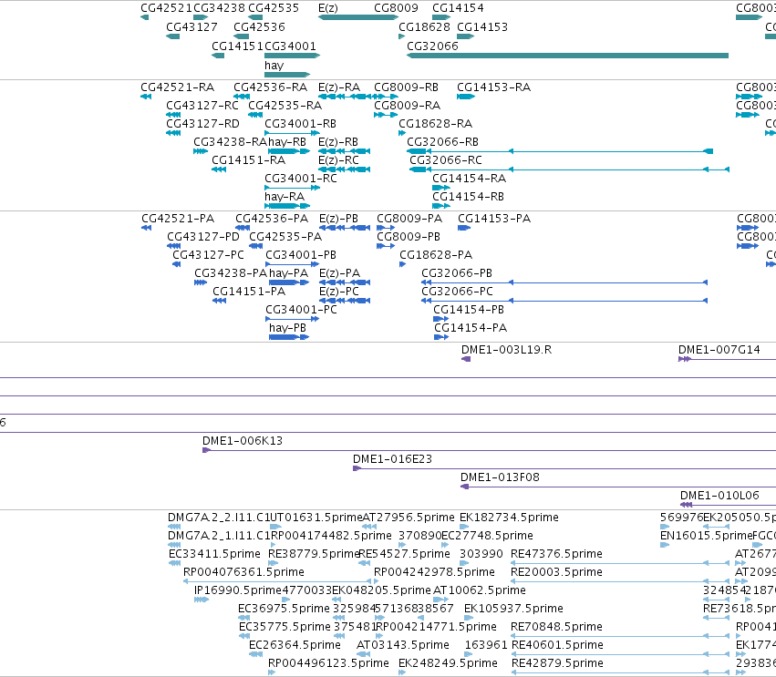Screen dimensions: 776x677
Task: Open the hay gene label
Action: point(274,66)
